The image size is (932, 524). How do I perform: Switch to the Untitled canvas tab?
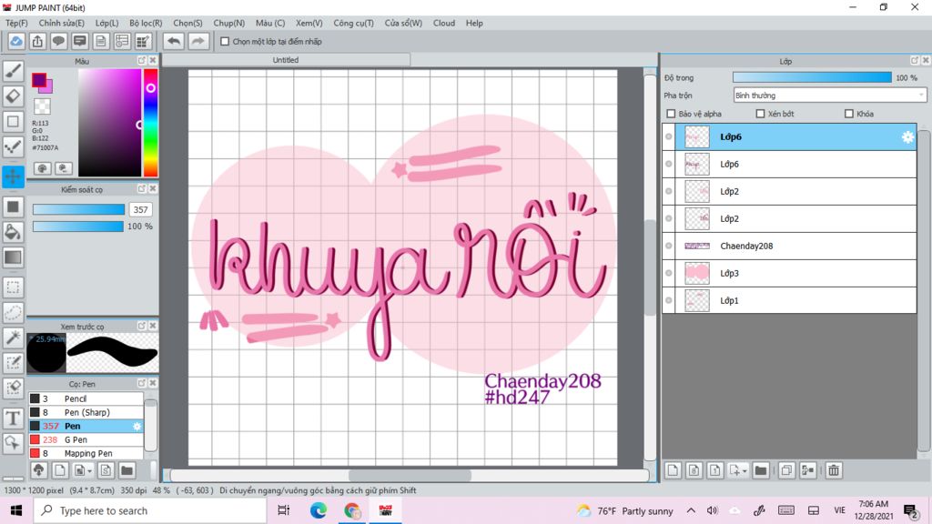pyautogui.click(x=285, y=60)
